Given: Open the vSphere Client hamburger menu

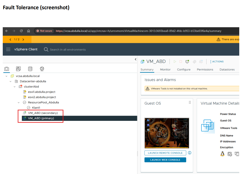Looking at the screenshot, I should click(x=8, y=49).
